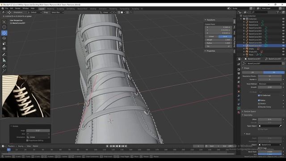This screenshot has width=286, height=161.
Task: Open the Drag Select Box dropdown
Action: click(57, 13)
